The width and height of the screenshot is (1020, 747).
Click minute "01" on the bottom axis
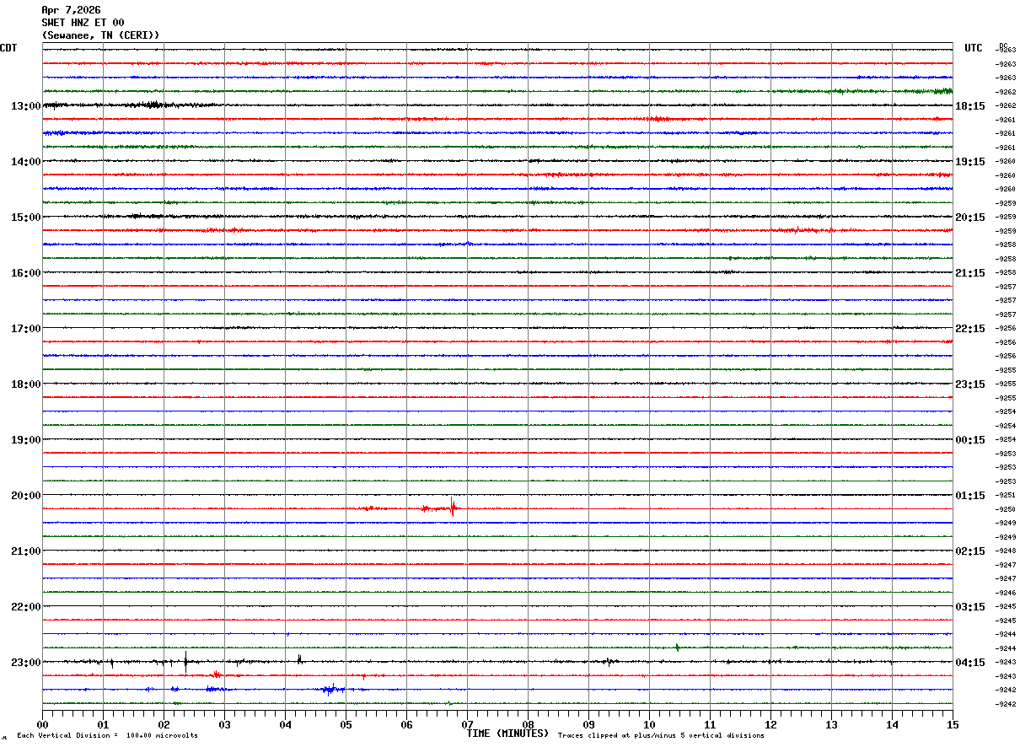click(103, 724)
